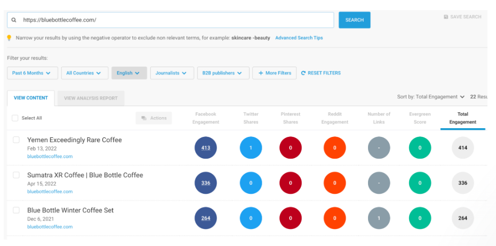This screenshot has height=246, width=496.
Task: Open the Journalists filter dropdown
Action: [x=172, y=73]
